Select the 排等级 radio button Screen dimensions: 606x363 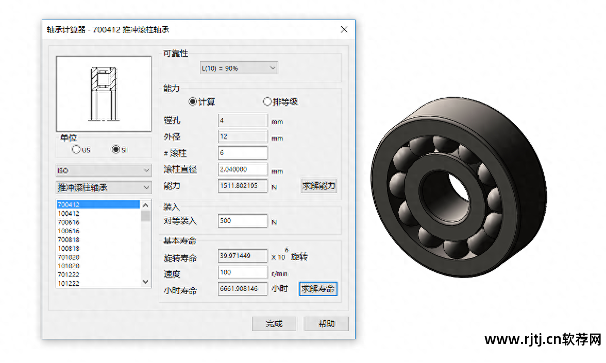coord(267,101)
